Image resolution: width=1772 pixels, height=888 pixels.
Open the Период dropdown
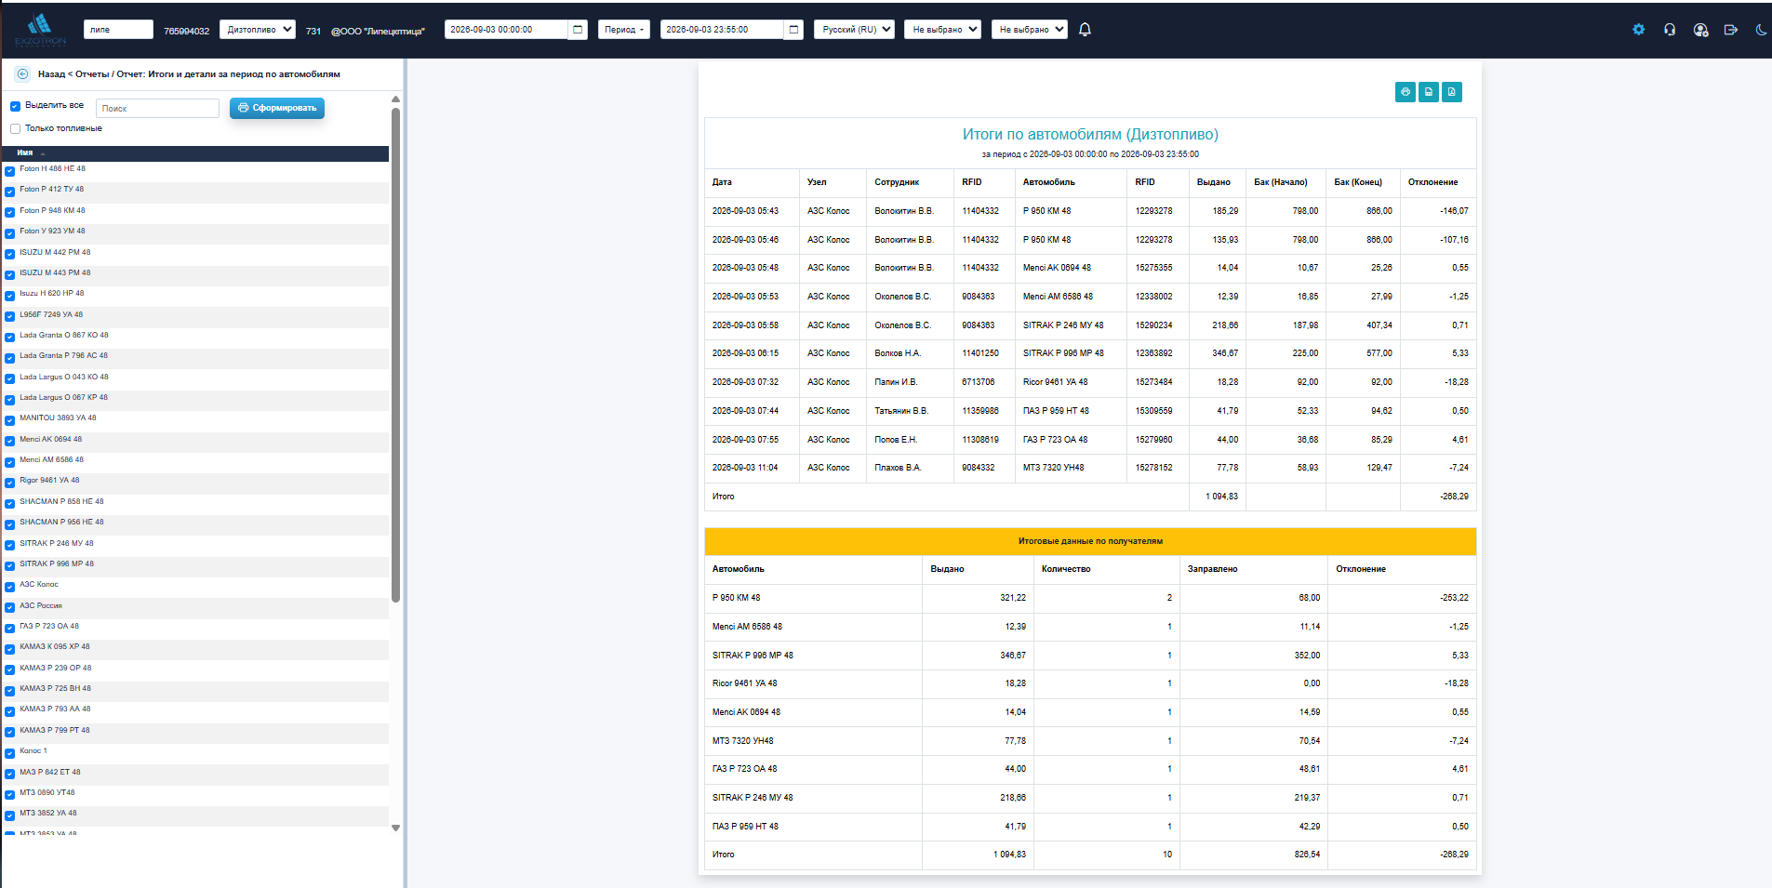[x=624, y=30]
